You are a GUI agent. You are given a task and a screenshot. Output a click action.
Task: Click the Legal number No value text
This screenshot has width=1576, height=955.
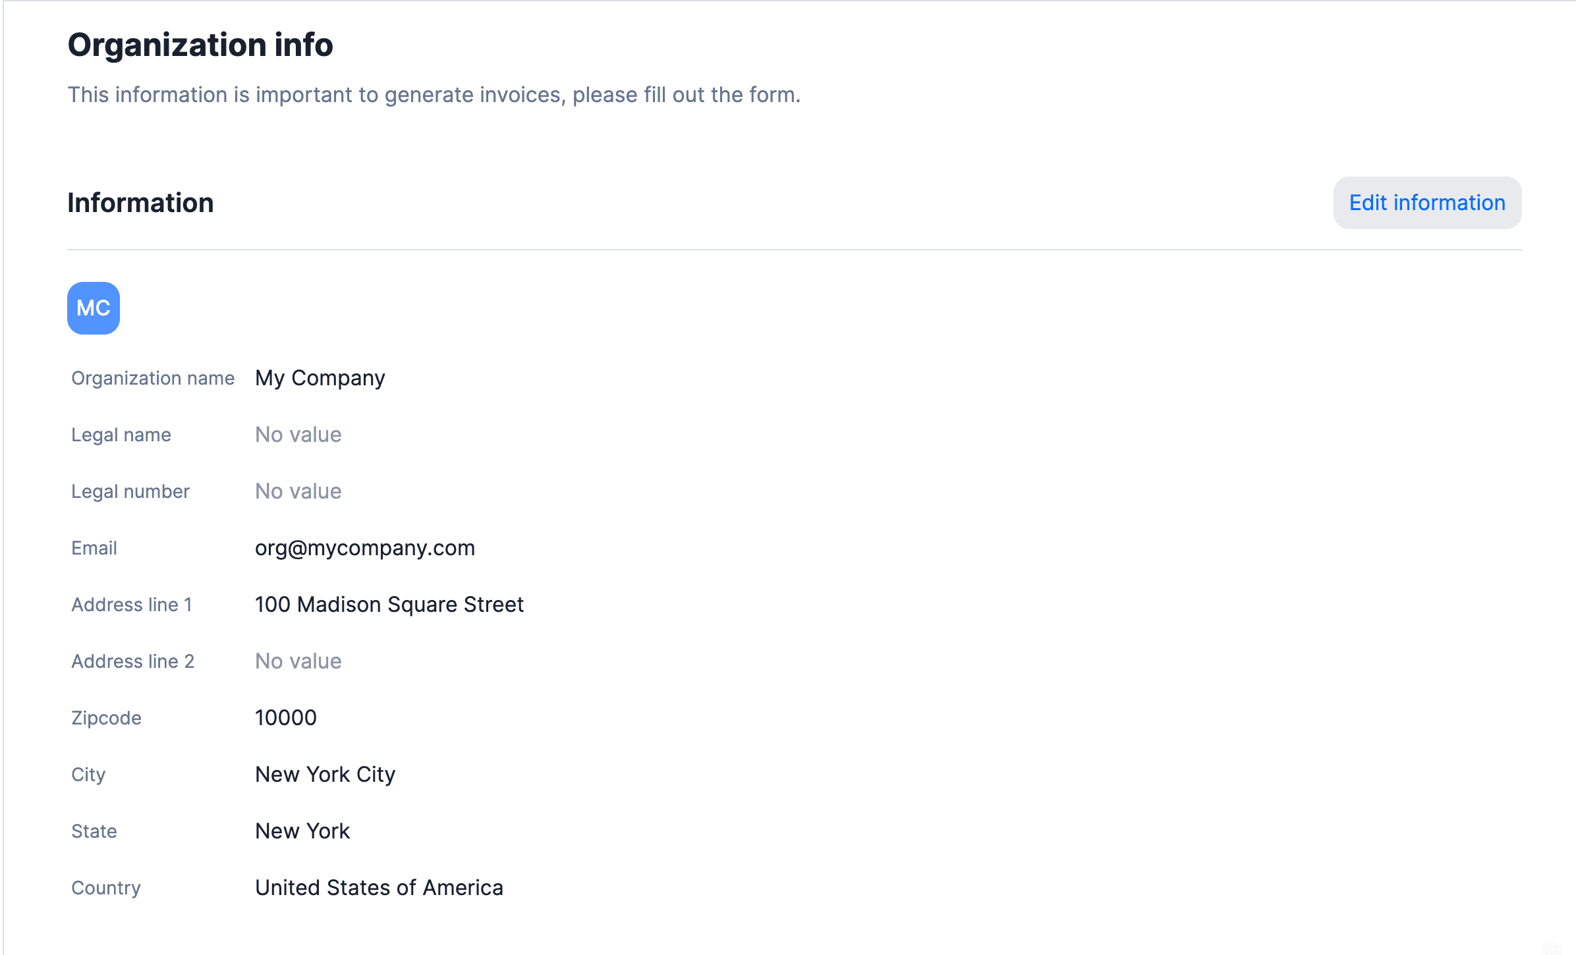pyautogui.click(x=298, y=491)
